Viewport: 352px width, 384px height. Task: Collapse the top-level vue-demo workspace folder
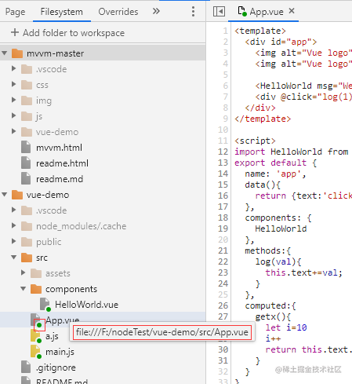pos(5,195)
